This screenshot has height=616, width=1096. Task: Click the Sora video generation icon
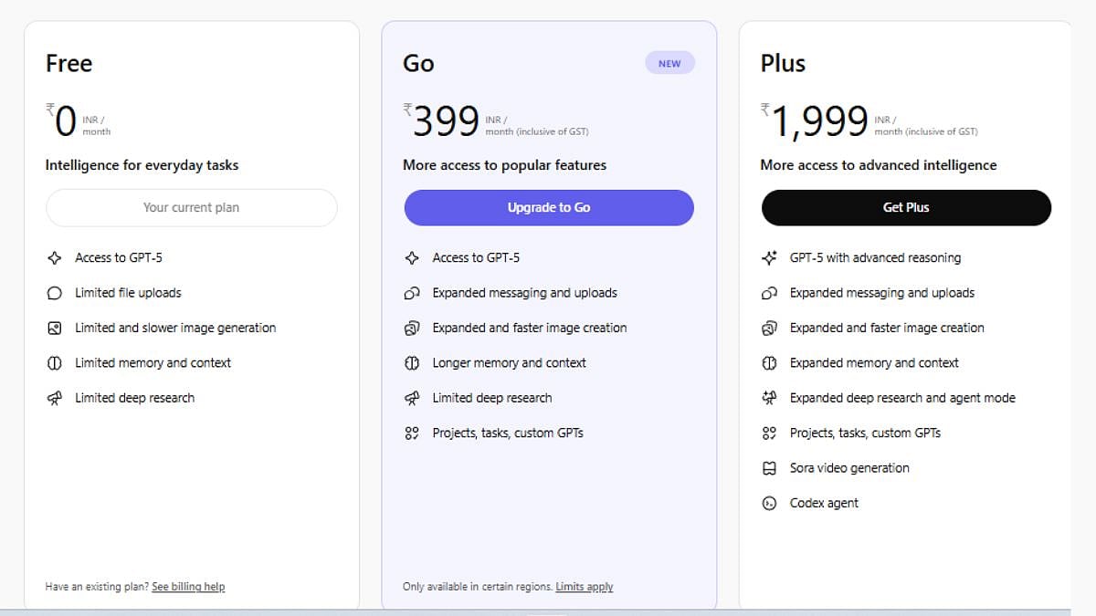pos(769,468)
